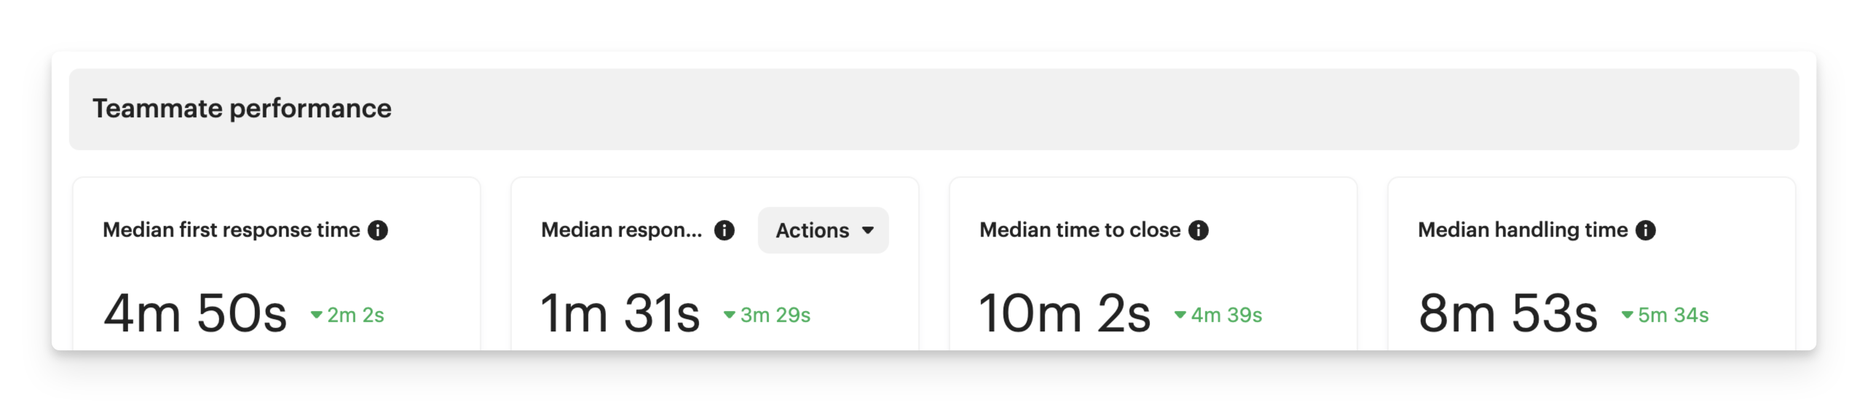Click info icon beside Median first response time
The height and width of the screenshot is (402, 1868).
(378, 230)
